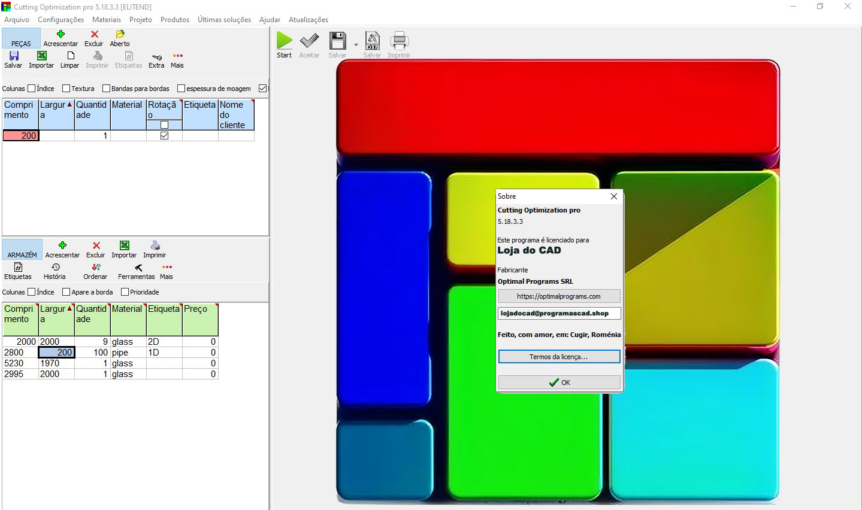862x510 pixels.
Task: Expand the dropdown arrow beside Salvar disk
Action: point(356,45)
